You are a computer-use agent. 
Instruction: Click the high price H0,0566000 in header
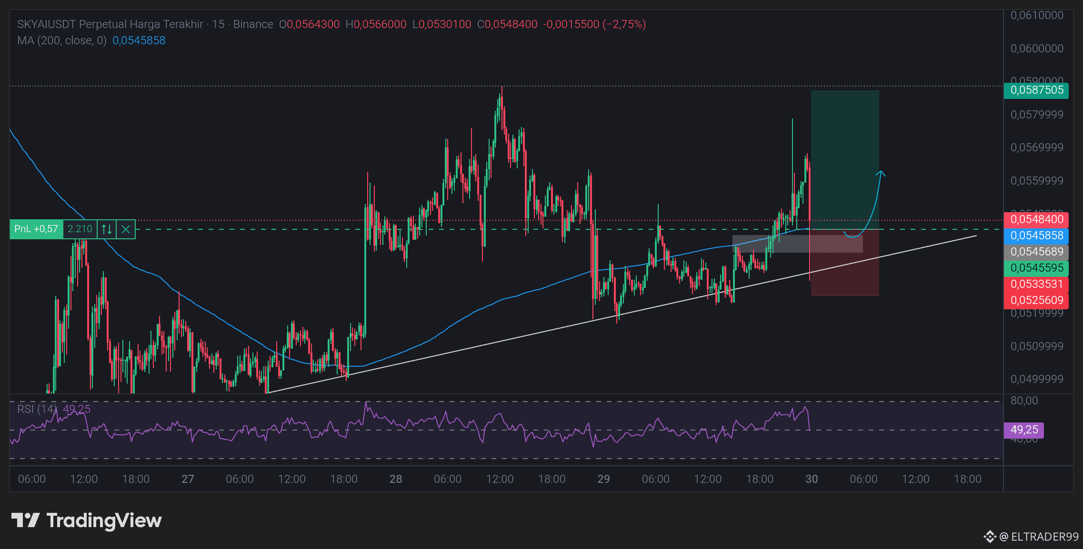(376, 24)
